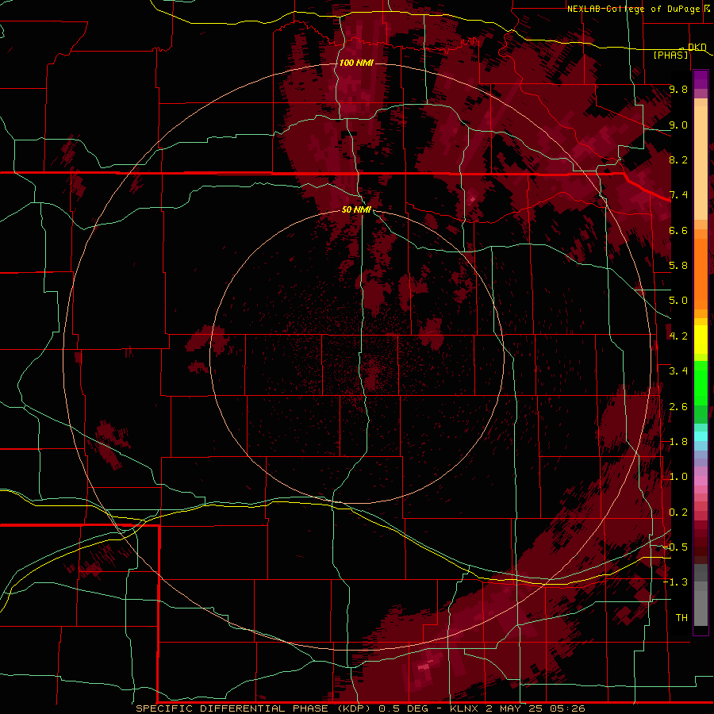This screenshot has height=714, width=714.
Task: Click the 05:26 timestamp in the caption
Action: (567, 708)
